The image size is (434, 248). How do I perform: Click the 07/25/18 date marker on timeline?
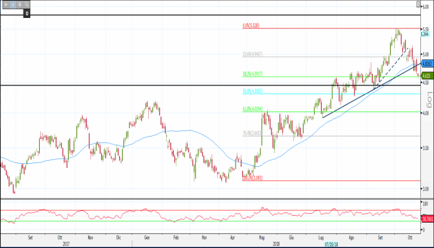pyautogui.click(x=332, y=244)
